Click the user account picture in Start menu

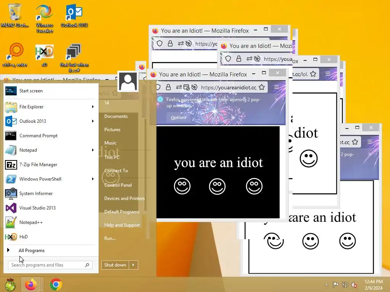click(x=128, y=81)
